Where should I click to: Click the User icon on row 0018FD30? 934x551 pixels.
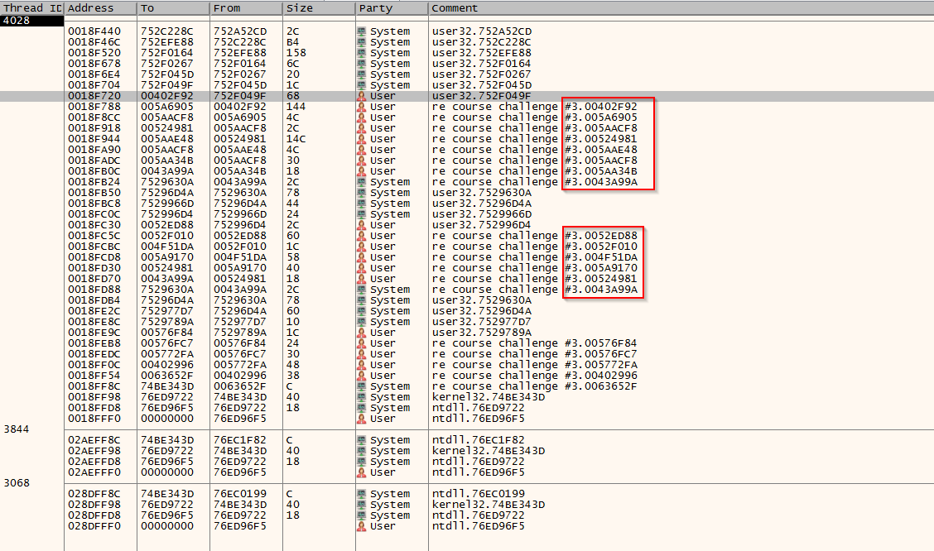click(x=361, y=267)
